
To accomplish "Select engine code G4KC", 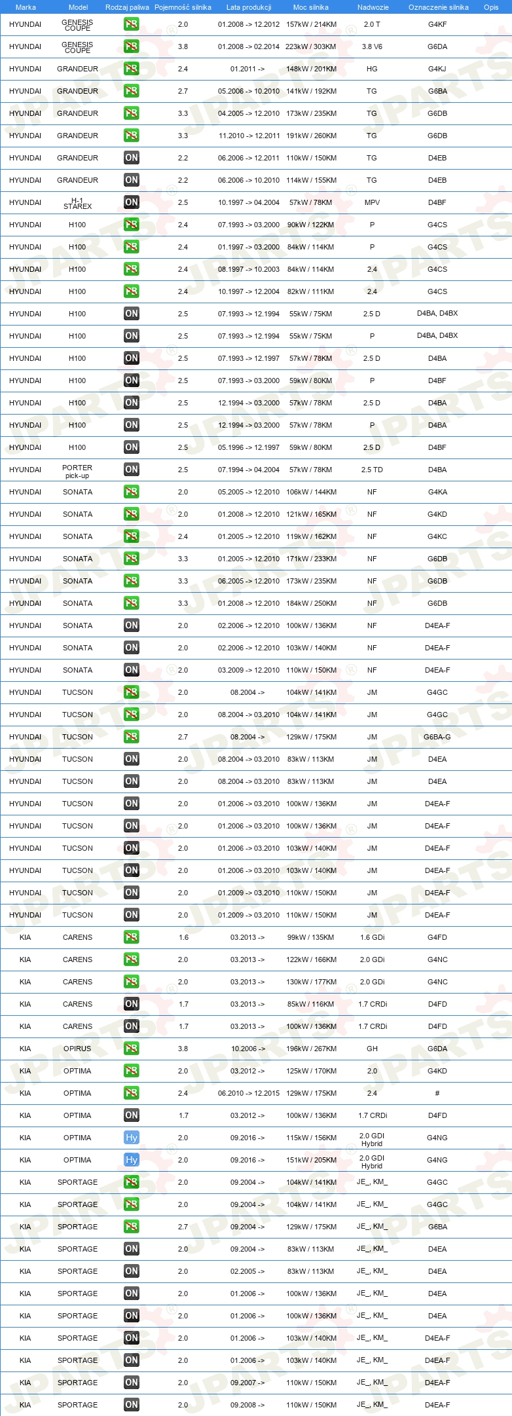I will pyautogui.click(x=437, y=536).
